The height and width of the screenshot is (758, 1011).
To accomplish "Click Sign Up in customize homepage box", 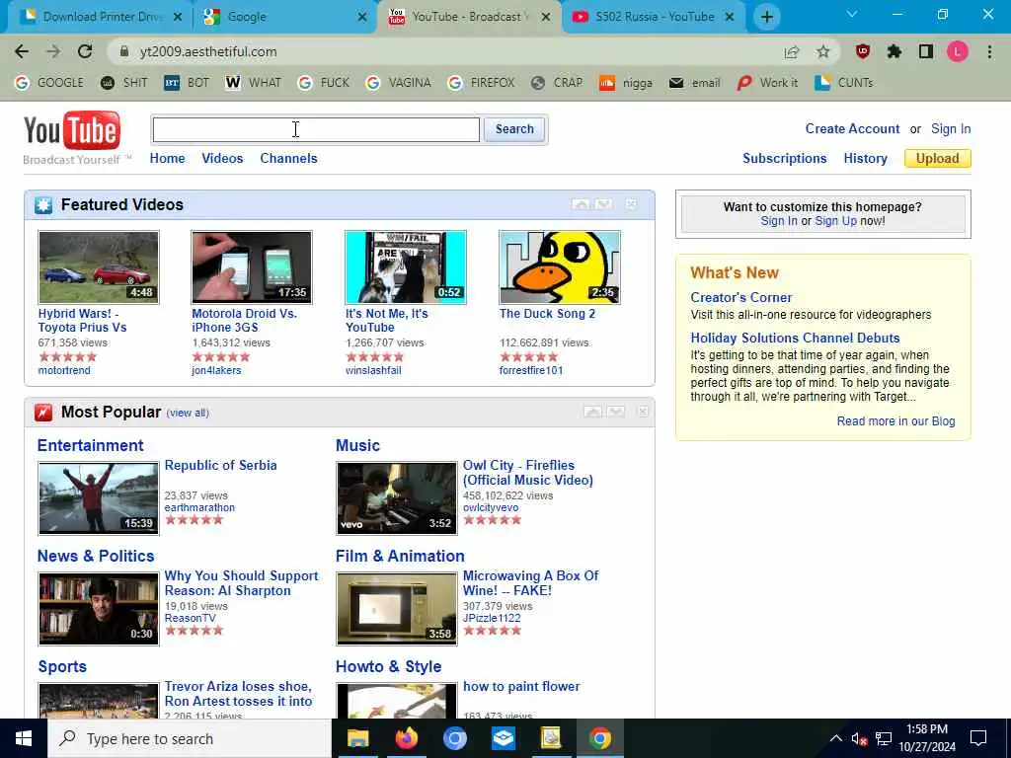I will [x=835, y=221].
